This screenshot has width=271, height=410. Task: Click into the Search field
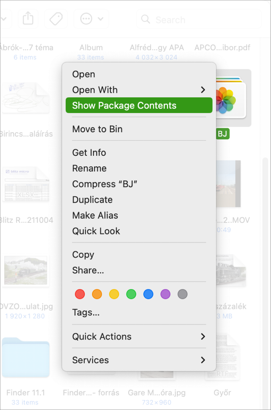199,19
